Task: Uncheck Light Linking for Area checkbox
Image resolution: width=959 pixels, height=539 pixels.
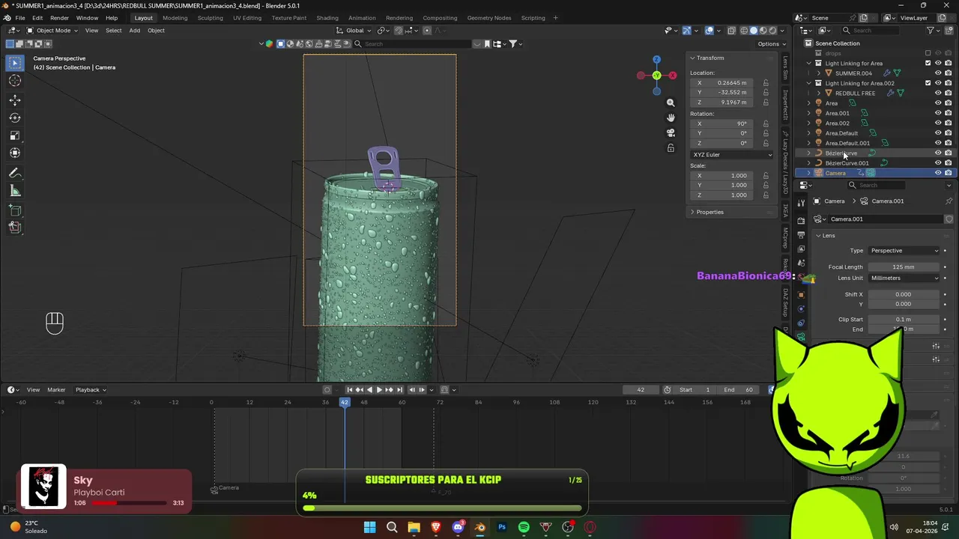Action: pyautogui.click(x=928, y=63)
